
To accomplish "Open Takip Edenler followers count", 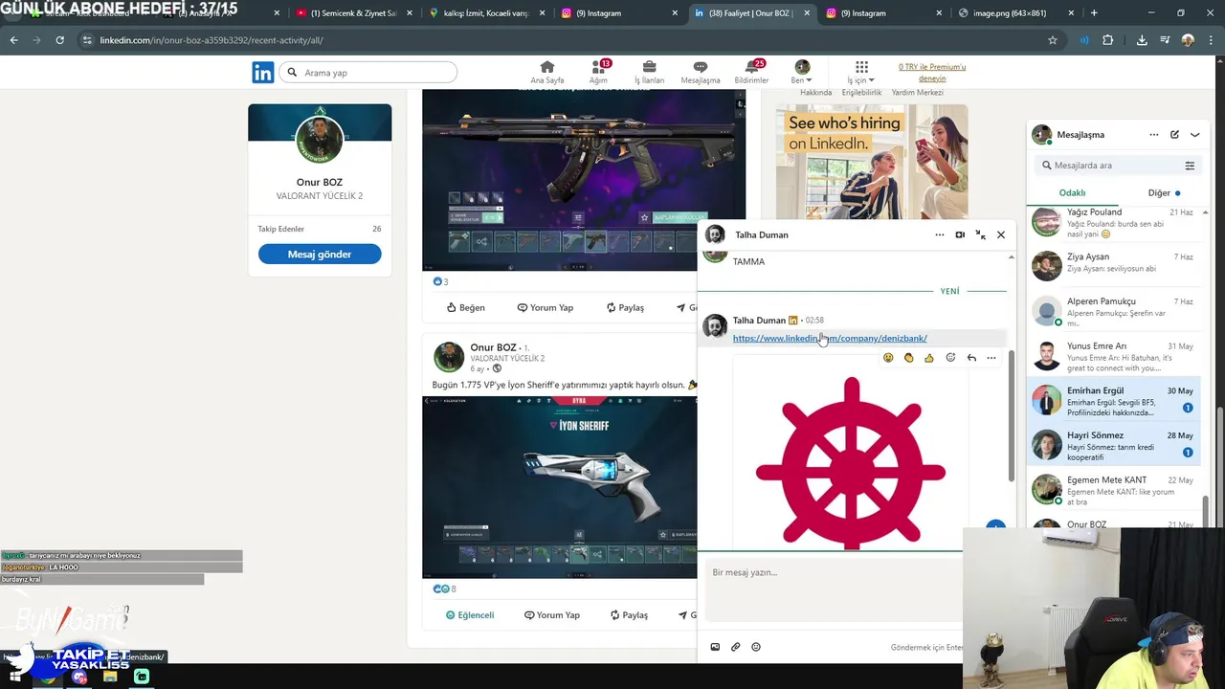I will coord(320,229).
